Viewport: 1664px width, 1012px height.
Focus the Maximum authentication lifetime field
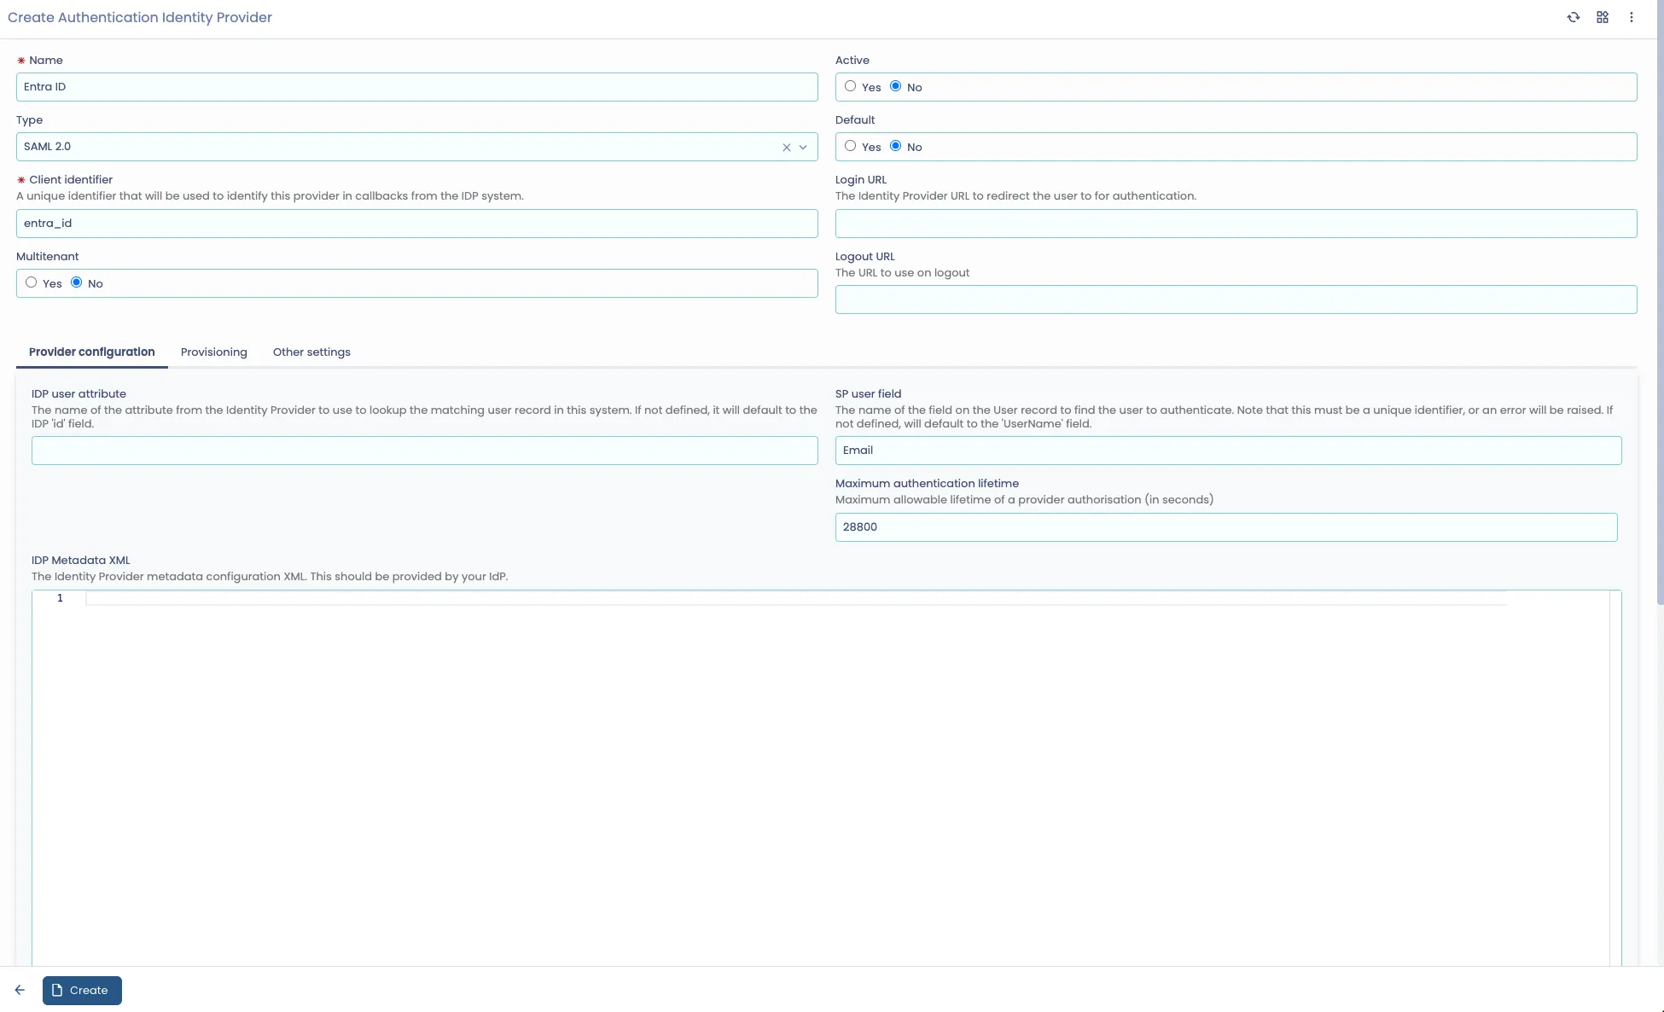pyautogui.click(x=1226, y=527)
